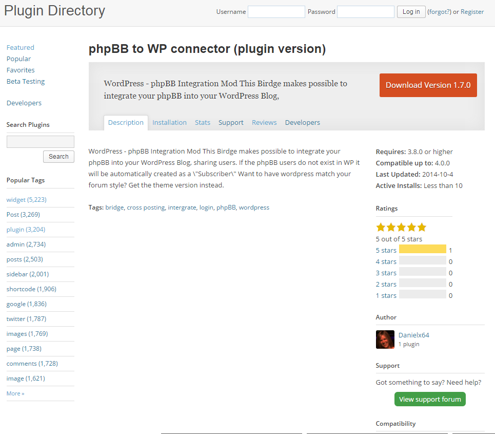The width and height of the screenshot is (495, 434).
Task: Click the Search Plugins text box
Action: click(x=41, y=142)
